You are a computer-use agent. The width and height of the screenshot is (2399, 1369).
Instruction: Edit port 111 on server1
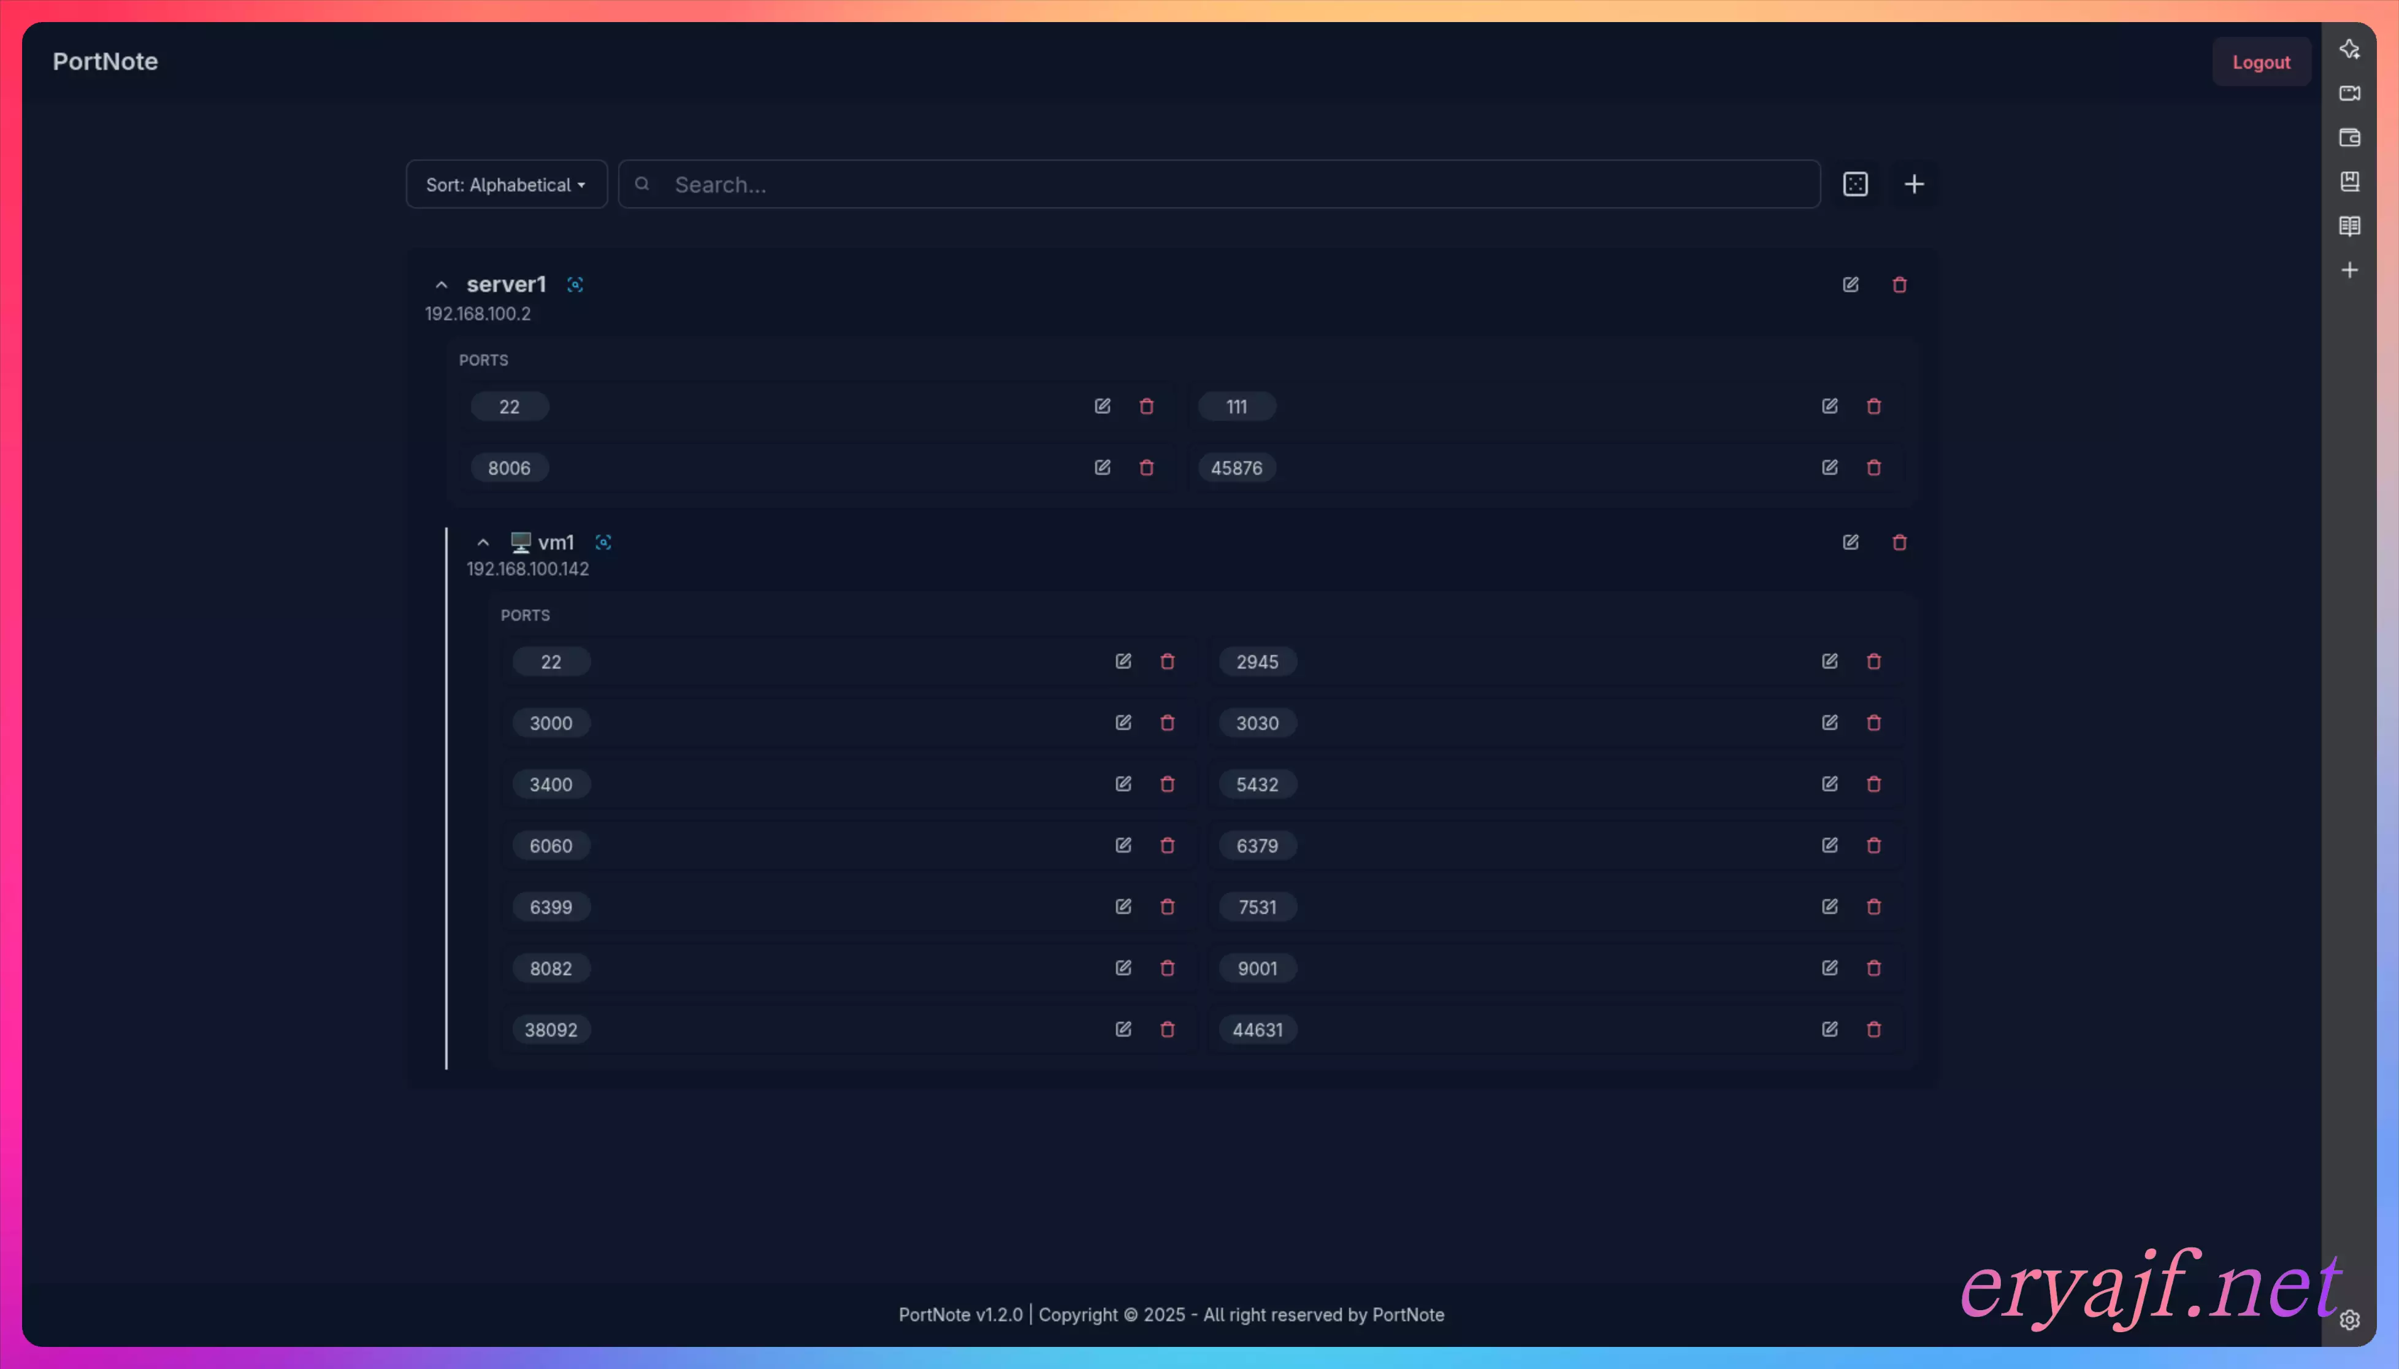tap(1829, 406)
